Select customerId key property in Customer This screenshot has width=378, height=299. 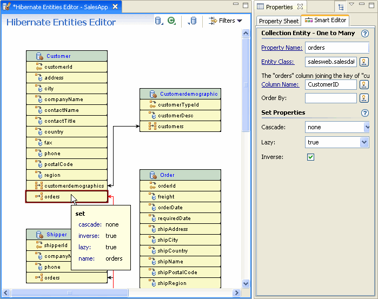point(67,67)
